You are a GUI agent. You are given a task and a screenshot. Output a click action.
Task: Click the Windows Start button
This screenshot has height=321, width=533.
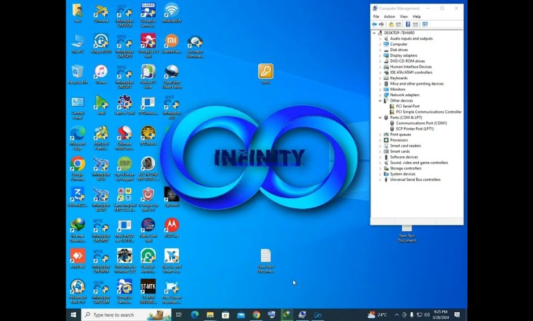pos(74,315)
